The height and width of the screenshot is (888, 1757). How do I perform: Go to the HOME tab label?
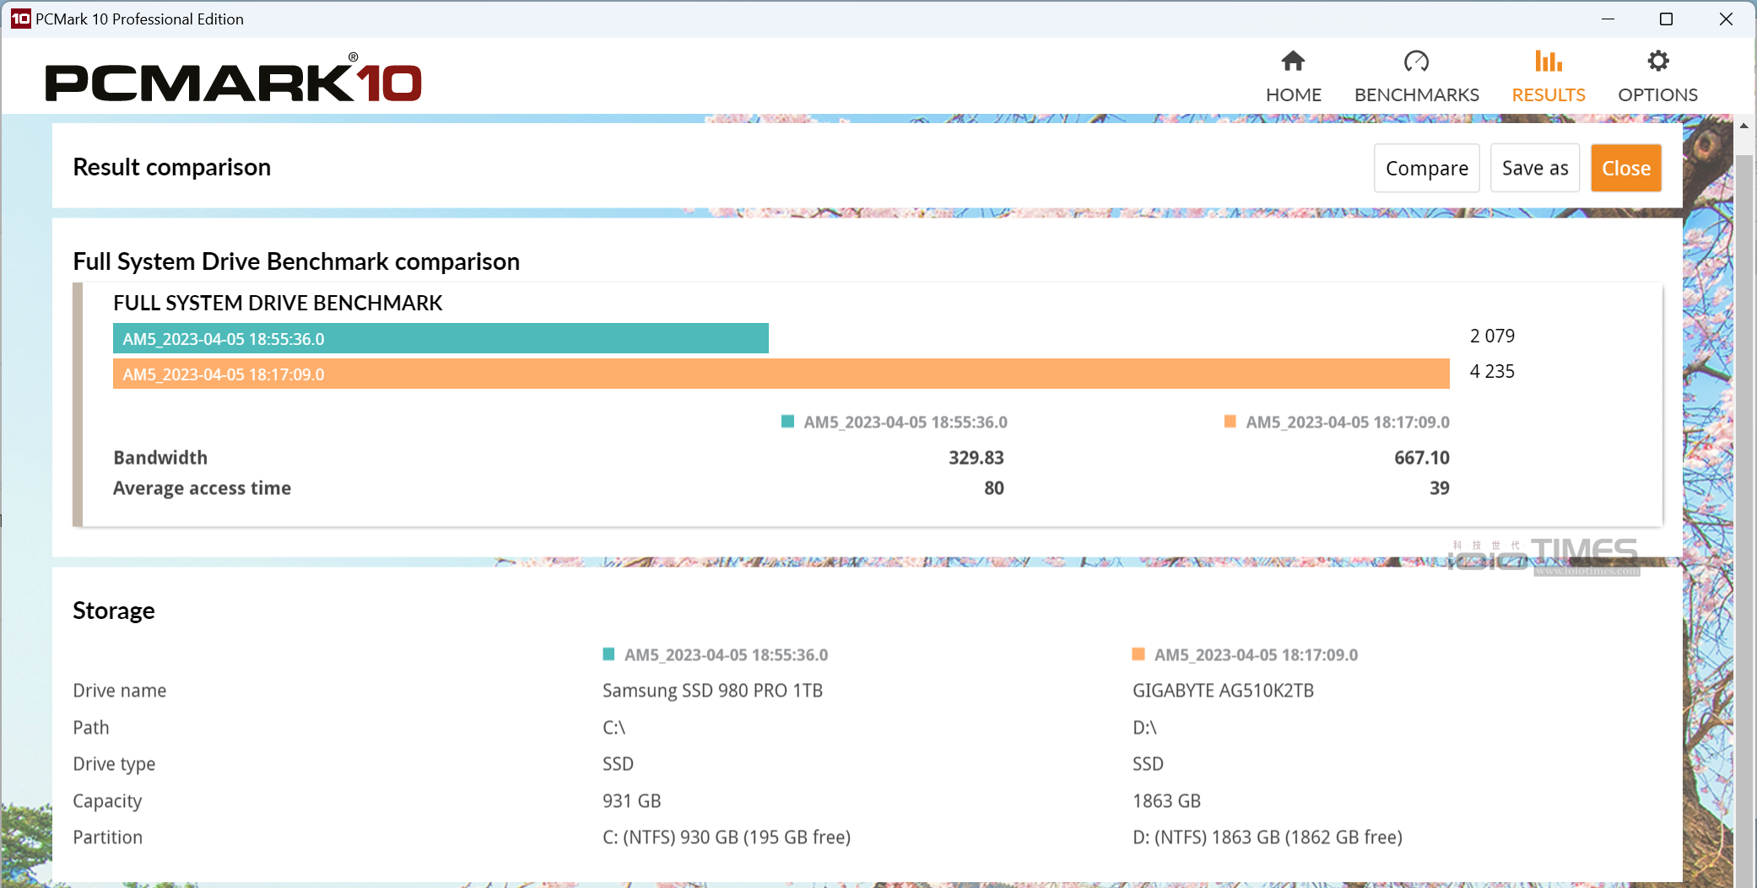click(x=1293, y=94)
